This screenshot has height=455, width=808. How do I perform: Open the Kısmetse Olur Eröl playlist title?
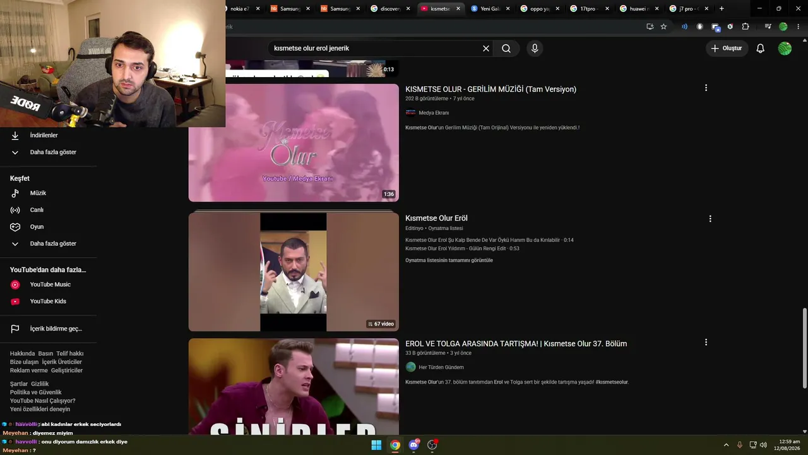[436, 219]
